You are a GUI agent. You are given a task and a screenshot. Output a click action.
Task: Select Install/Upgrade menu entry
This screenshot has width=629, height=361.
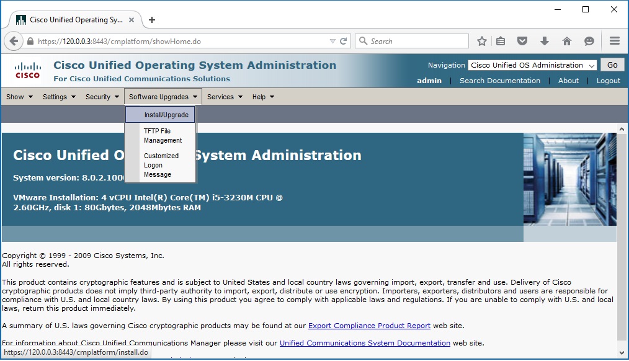pos(160,115)
